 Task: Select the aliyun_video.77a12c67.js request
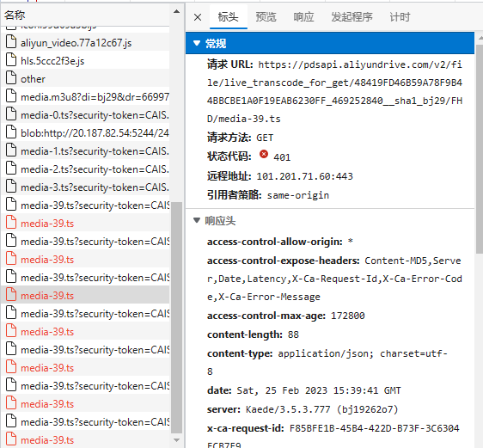85,42
